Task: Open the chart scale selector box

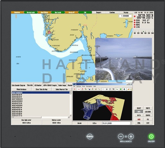Action: (x=125, y=16)
